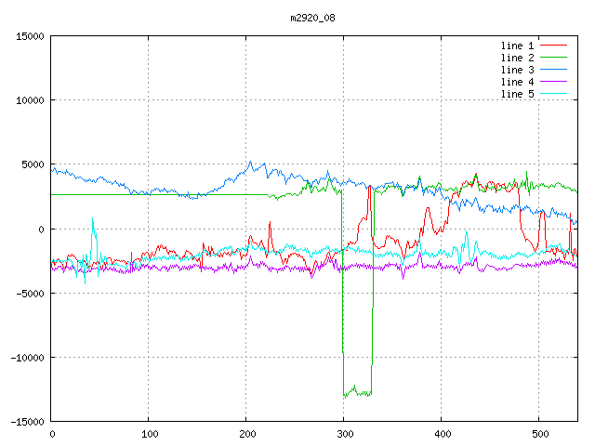Click the 'line 3' legend label
Screen dimensions: 595x446
[518, 70]
